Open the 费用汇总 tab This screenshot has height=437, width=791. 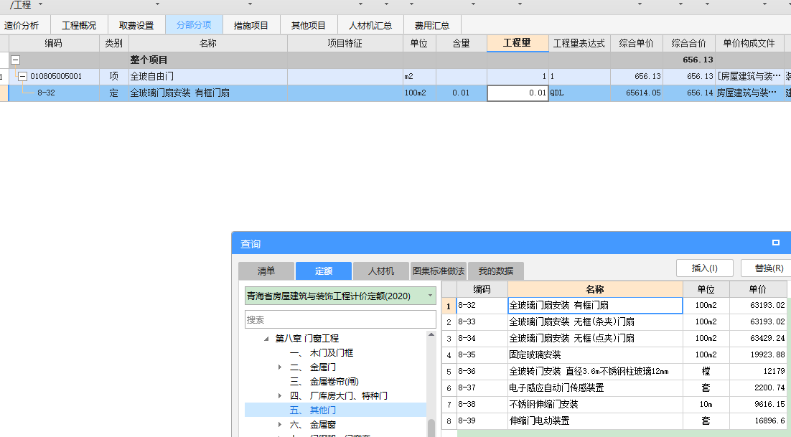pos(432,25)
